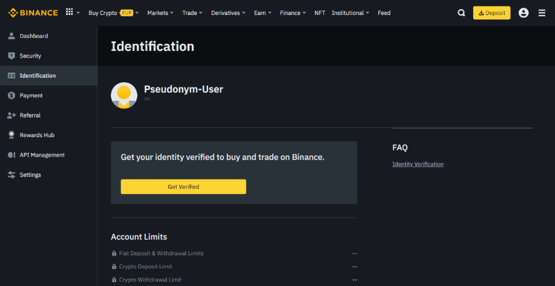Screen dimensions: 555x286
Task: Open the apps grid menu icon
Action: click(69, 12)
